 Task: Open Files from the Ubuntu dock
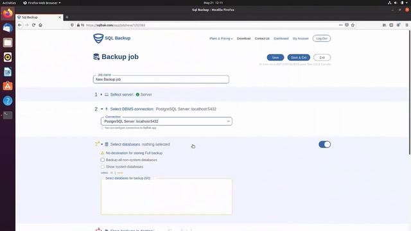click(8, 42)
